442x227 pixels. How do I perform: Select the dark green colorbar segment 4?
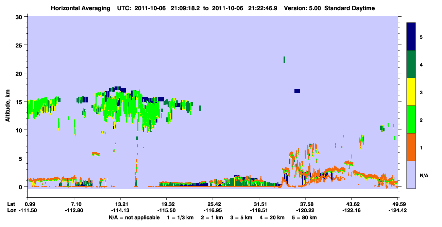click(x=411, y=64)
